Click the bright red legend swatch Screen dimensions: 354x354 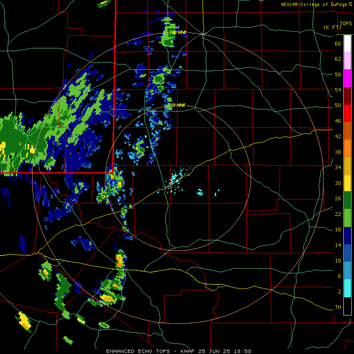[347, 114]
